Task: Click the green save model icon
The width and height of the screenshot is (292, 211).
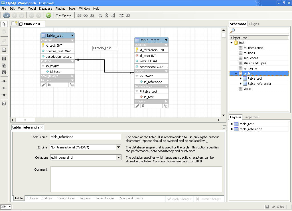Action: click(x=48, y=15)
